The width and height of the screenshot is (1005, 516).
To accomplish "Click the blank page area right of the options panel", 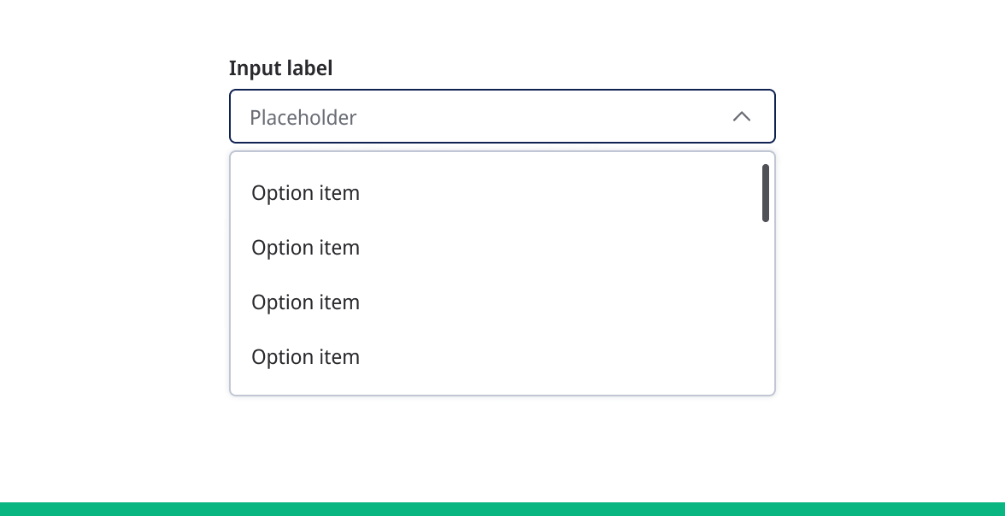I will coord(889,273).
